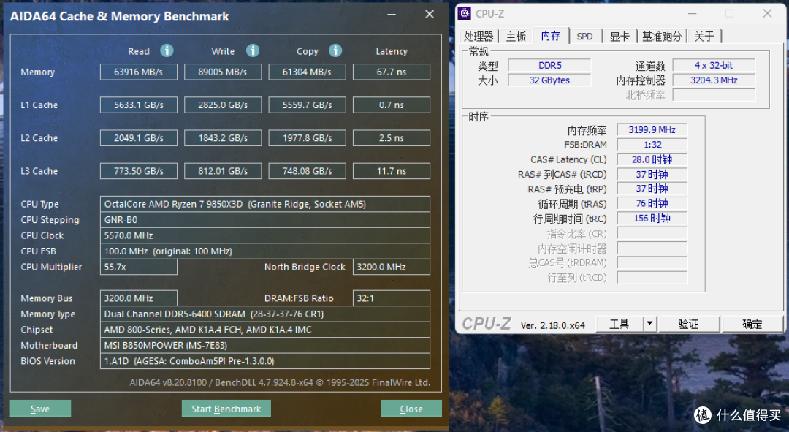The width and height of the screenshot is (789, 432).
Task: Click the L3 Cache Read value 773.50 GB/s
Action: click(x=138, y=171)
